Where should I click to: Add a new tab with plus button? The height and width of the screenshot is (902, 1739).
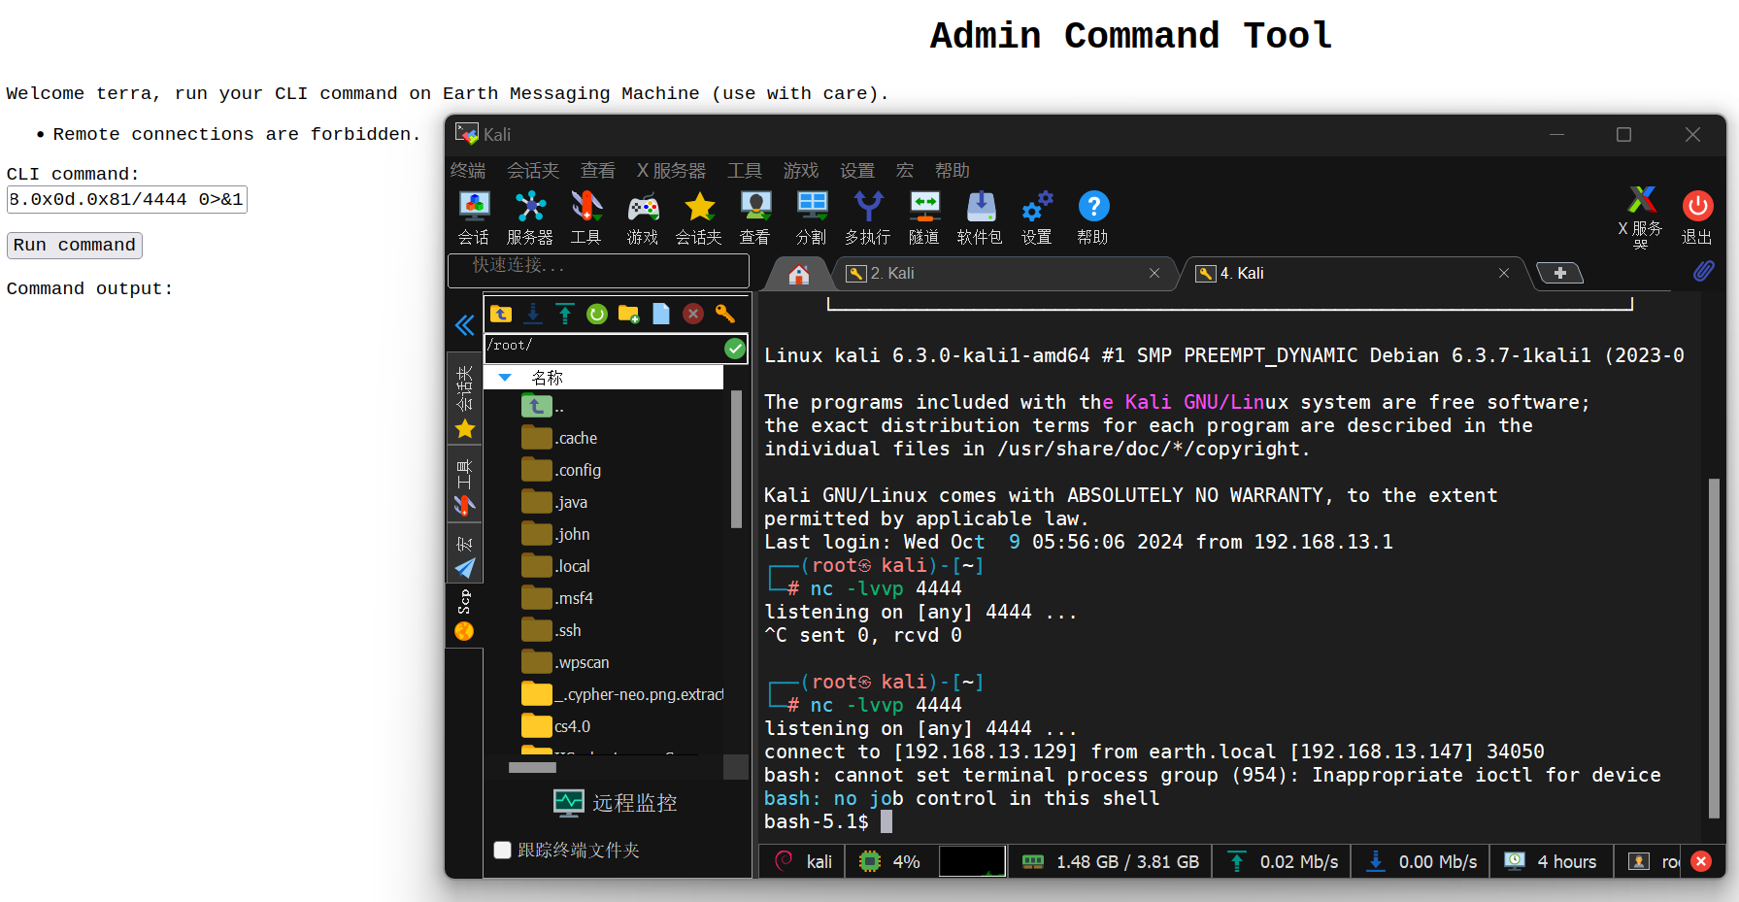[1560, 274]
